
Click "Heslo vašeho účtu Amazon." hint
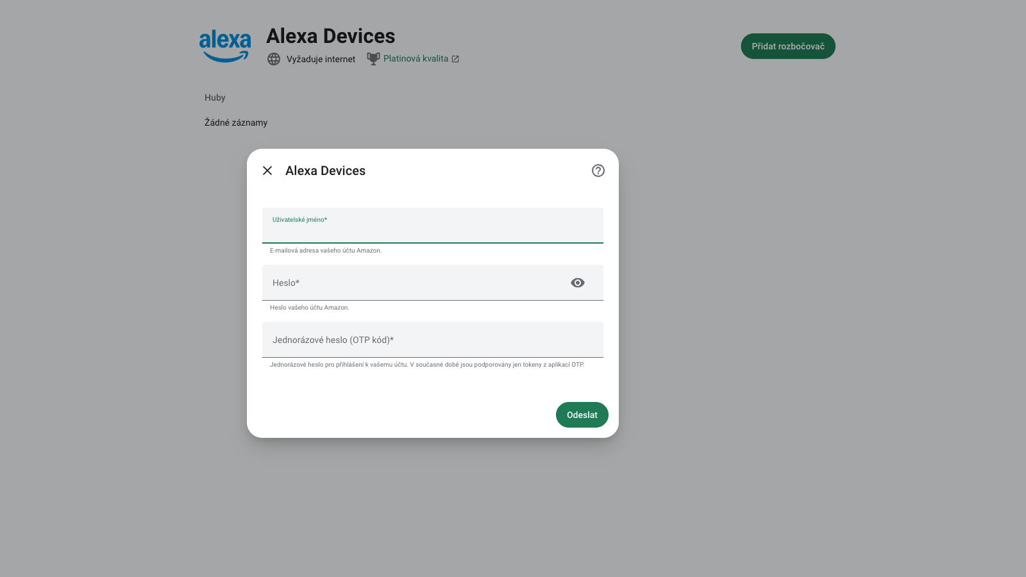310,308
